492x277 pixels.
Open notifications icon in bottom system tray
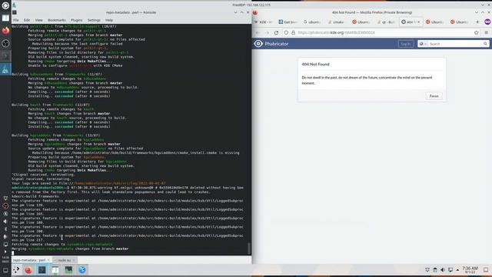(427, 270)
